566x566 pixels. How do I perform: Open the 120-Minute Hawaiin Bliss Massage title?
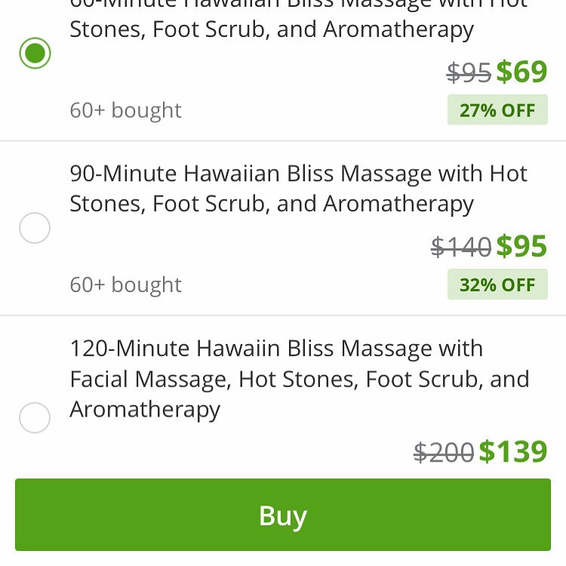point(276,349)
